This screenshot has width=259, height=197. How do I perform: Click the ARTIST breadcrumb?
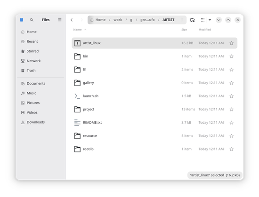168,20
